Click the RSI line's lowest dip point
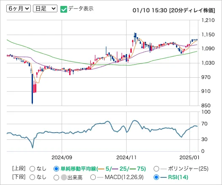Screen dimensions: 222x185 pyautogui.click(x=32, y=148)
